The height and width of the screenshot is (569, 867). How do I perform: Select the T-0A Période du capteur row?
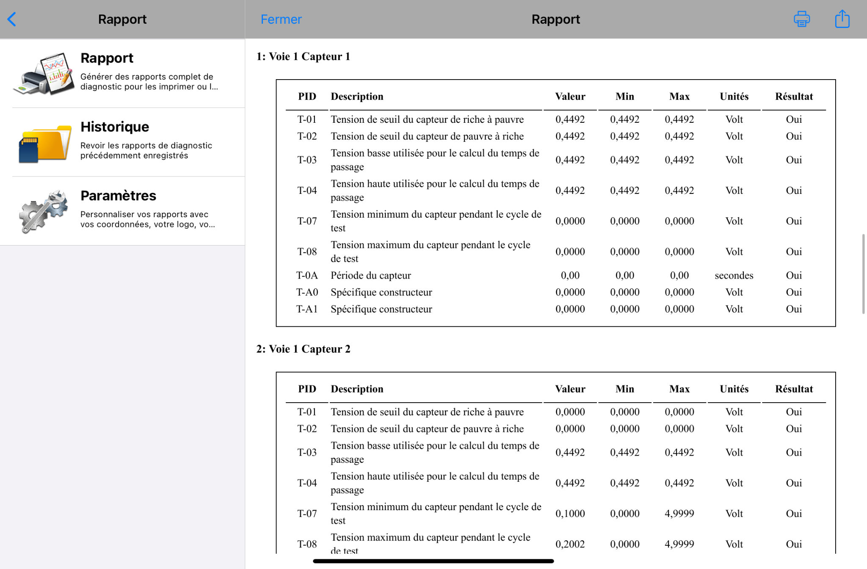[555, 275]
